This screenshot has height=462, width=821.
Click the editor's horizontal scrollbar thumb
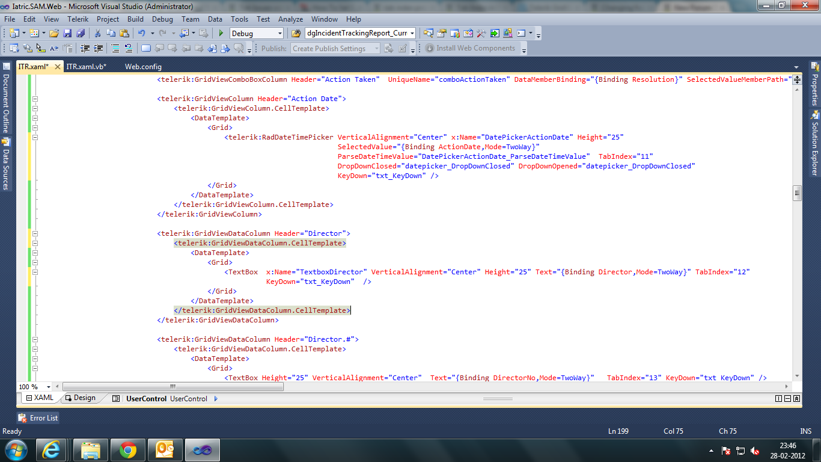172,387
